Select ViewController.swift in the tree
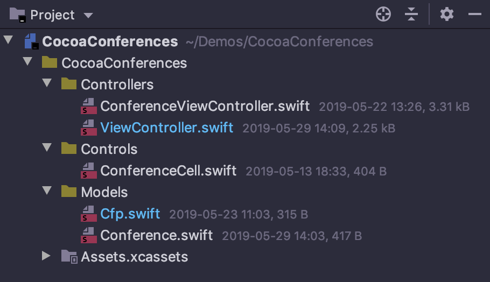 (166, 128)
